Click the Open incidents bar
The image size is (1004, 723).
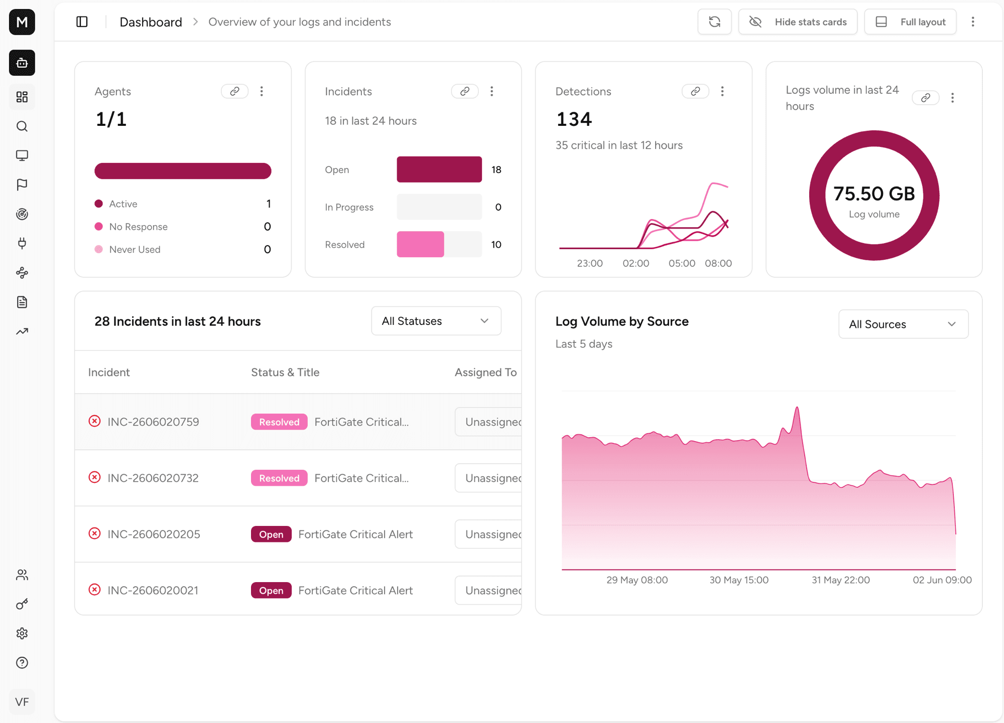[x=439, y=169]
